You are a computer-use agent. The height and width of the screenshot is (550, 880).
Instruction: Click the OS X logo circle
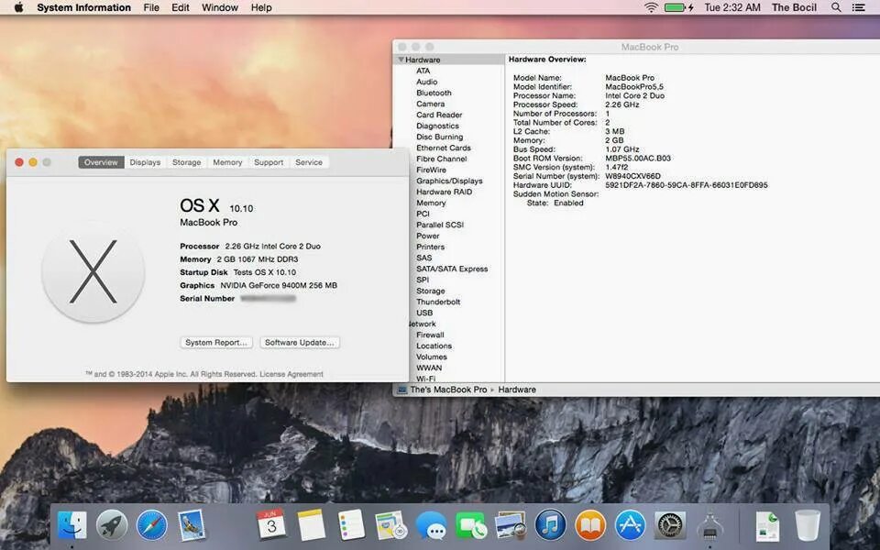(93, 271)
